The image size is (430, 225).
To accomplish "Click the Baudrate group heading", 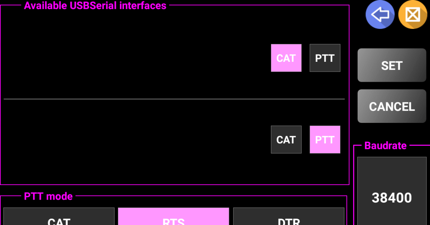I will 385,146.
